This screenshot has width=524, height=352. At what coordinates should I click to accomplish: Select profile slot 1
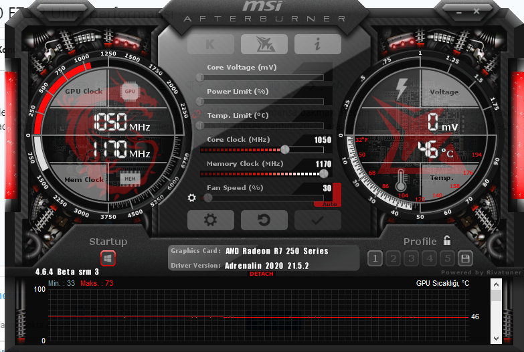click(x=375, y=258)
